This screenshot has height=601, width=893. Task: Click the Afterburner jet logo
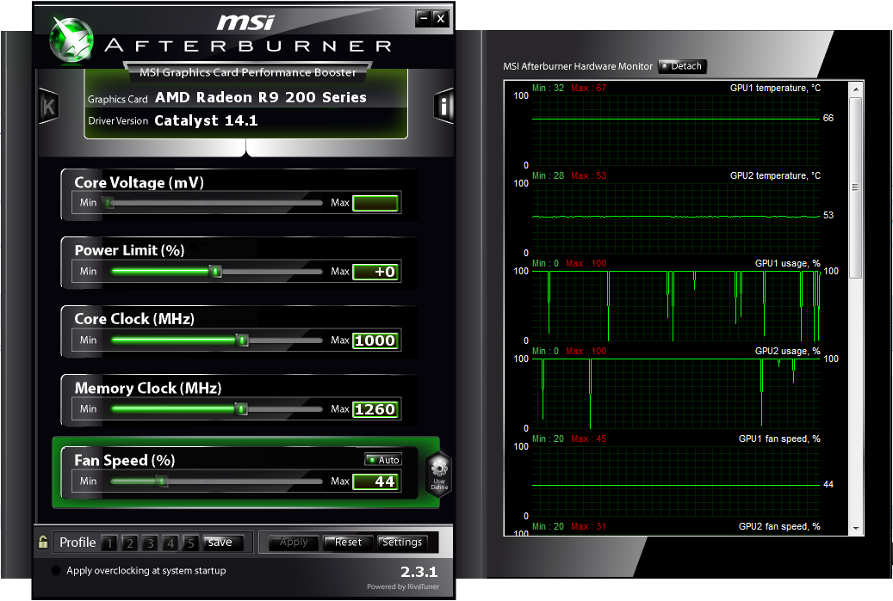pyautogui.click(x=71, y=40)
